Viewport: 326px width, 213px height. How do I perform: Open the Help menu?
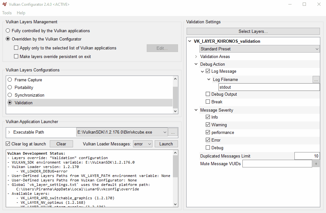[21, 13]
